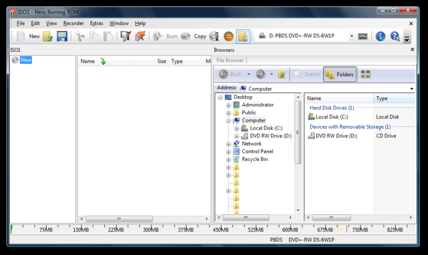Click the Save compilation floppy disk icon
Image resolution: width=428 pixels, height=255 pixels.
tap(62, 36)
